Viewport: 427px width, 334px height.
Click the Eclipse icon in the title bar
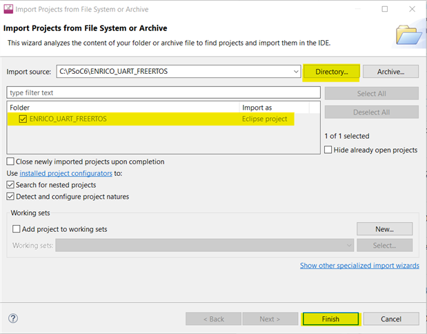tap(9, 9)
